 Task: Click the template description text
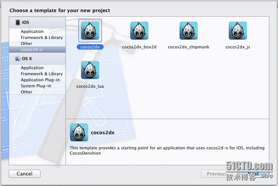pyautogui.click(x=167, y=150)
